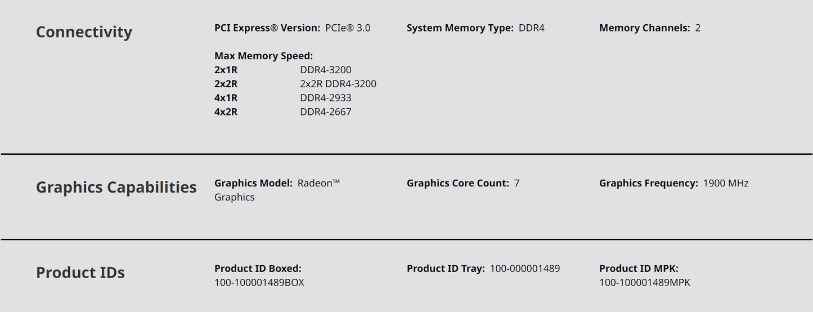
Task: Click the Graphics Capabilities section heading
Action: [x=116, y=188]
